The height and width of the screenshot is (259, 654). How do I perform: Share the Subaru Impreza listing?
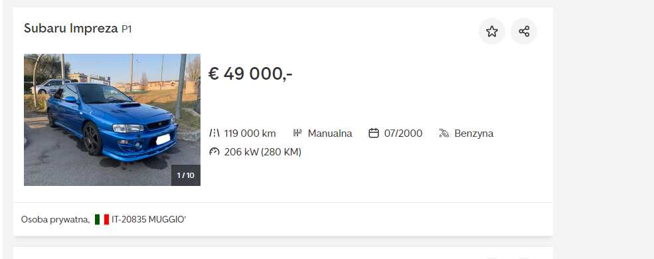[524, 31]
